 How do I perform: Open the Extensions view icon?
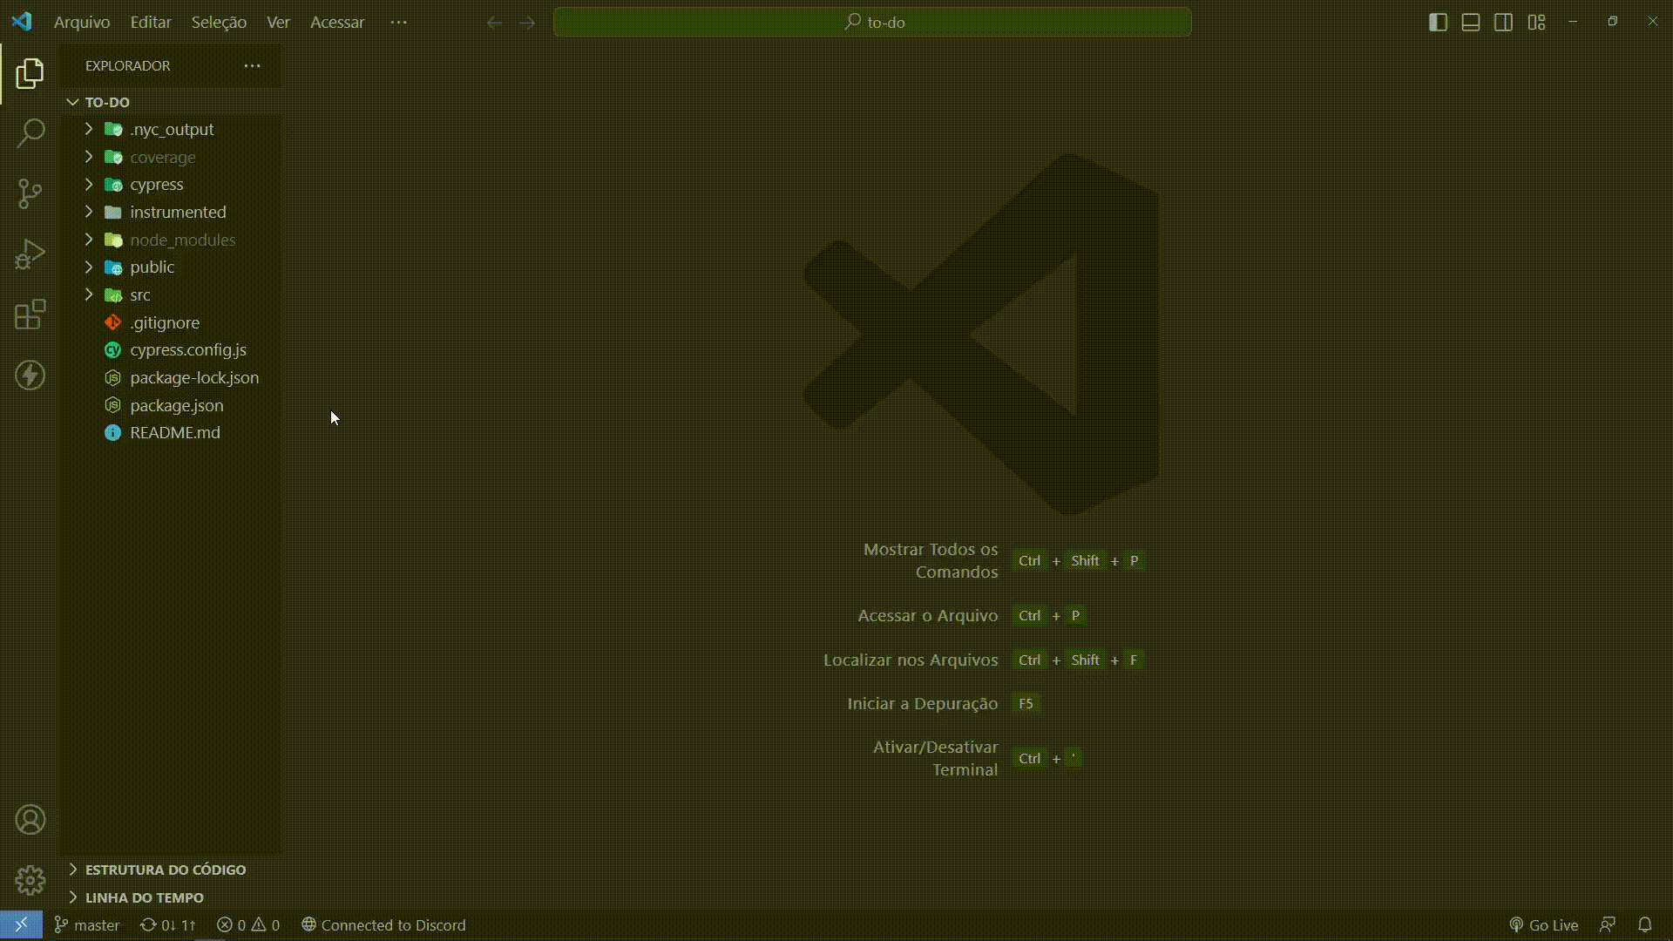click(x=30, y=315)
